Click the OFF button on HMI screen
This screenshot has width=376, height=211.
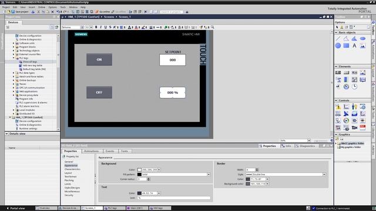click(99, 93)
